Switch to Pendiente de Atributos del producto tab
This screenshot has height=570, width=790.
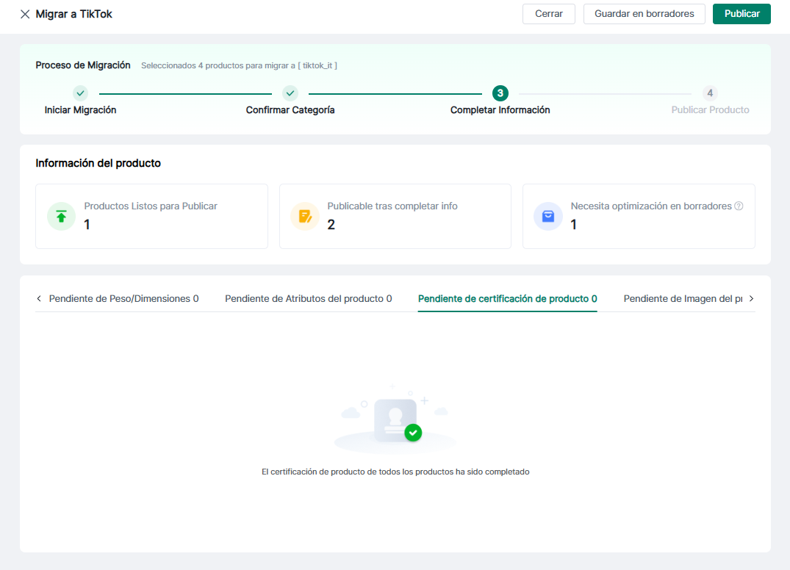(x=308, y=299)
